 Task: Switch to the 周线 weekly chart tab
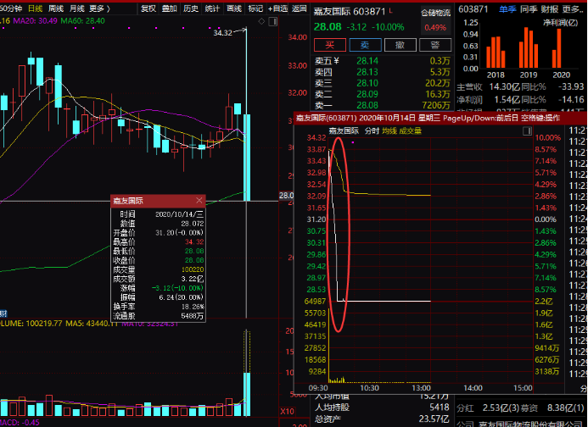pos(56,8)
